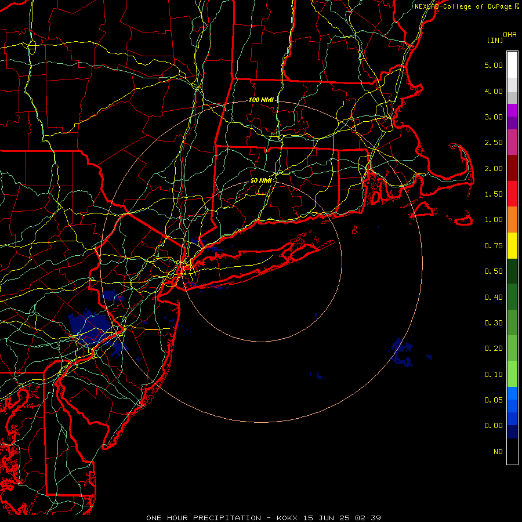Image resolution: width=522 pixels, height=522 pixels.
Task: Click the 1.50 scale label
Action: [494, 194]
